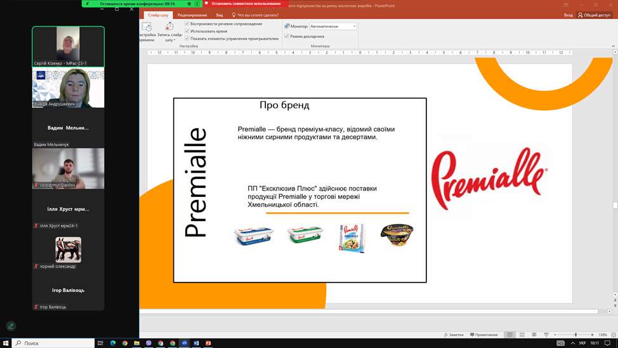Click the Запись слайд-шоу record icon
Image resolution: width=618 pixels, height=348 pixels.
(169, 27)
